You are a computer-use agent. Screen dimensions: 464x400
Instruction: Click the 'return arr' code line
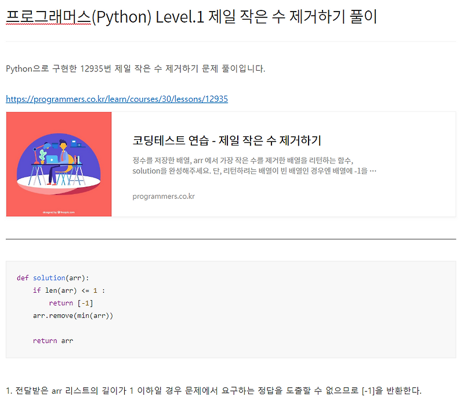pos(53,340)
